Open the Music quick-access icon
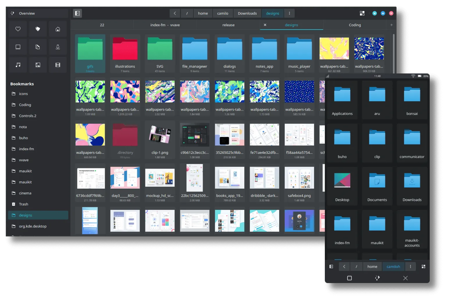 coord(18,65)
